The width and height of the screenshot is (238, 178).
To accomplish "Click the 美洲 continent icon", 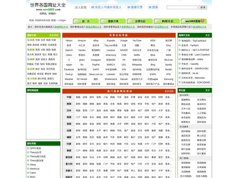I will pyautogui.click(x=28, y=59).
